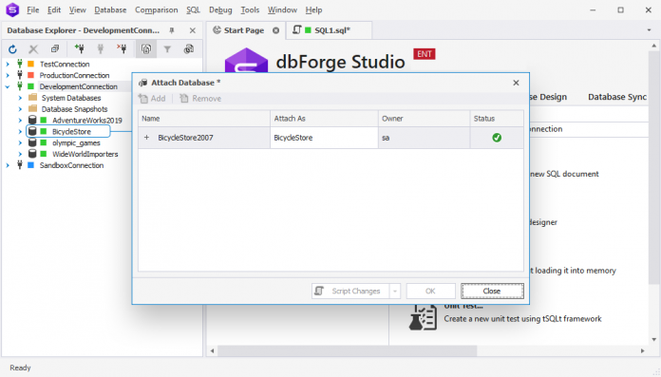
Task: Click the Remove button in Attach Database
Action: click(200, 98)
